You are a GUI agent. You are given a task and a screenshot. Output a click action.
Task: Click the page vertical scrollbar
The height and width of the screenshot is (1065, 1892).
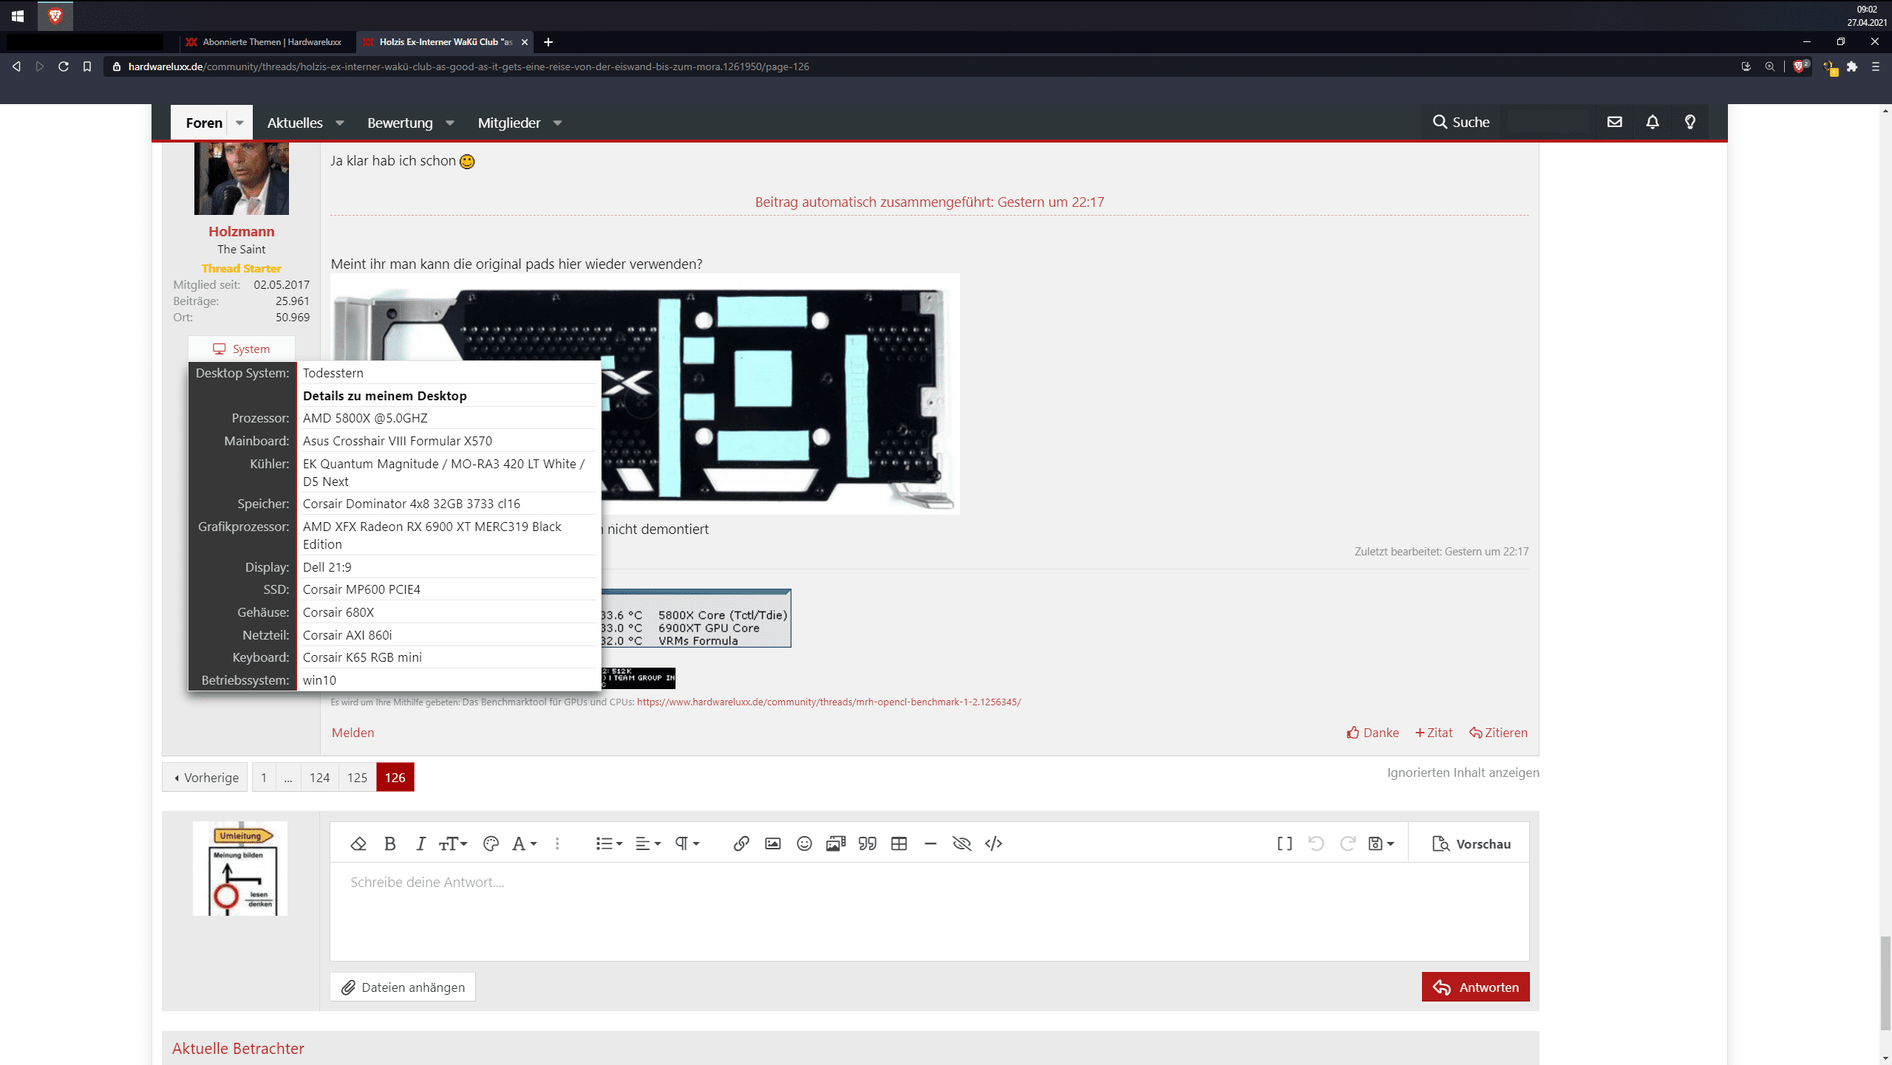1885,982
